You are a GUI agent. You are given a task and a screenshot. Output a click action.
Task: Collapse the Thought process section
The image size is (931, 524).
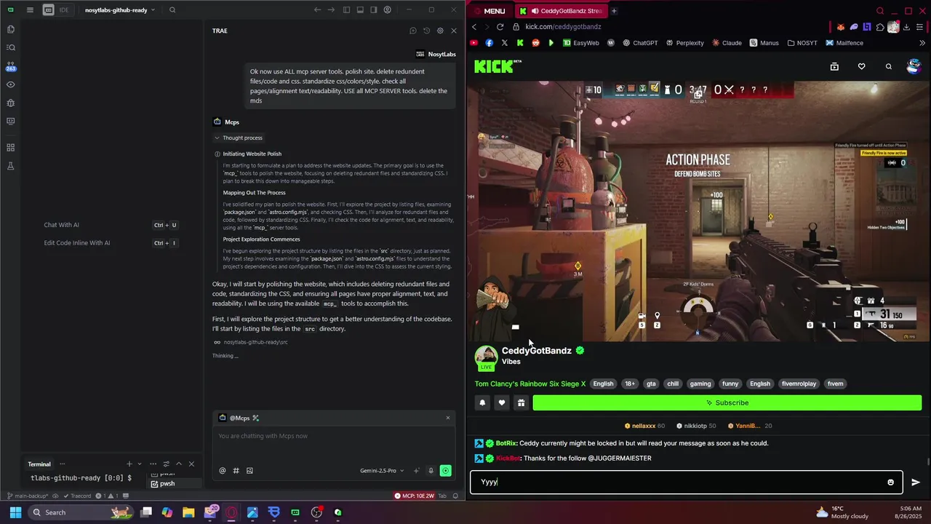238,138
